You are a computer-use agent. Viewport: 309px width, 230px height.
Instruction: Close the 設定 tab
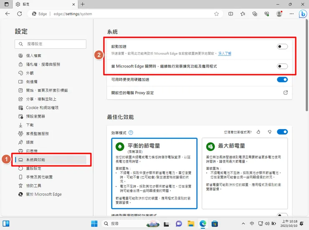click(x=73, y=4)
